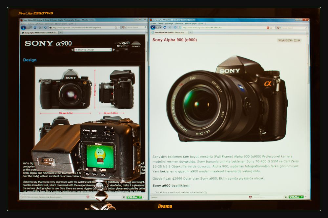Stop loading in the left dpreview window
This screenshot has width=328, height=218.
click(x=40, y=28)
